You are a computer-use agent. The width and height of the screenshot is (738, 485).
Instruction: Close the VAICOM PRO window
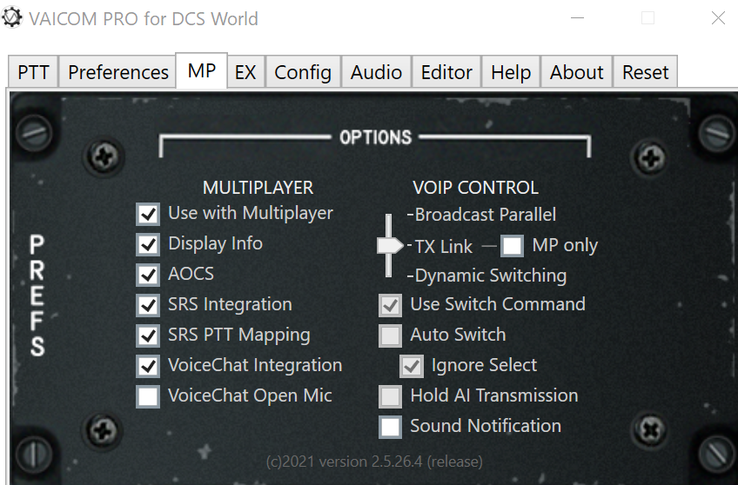[718, 18]
